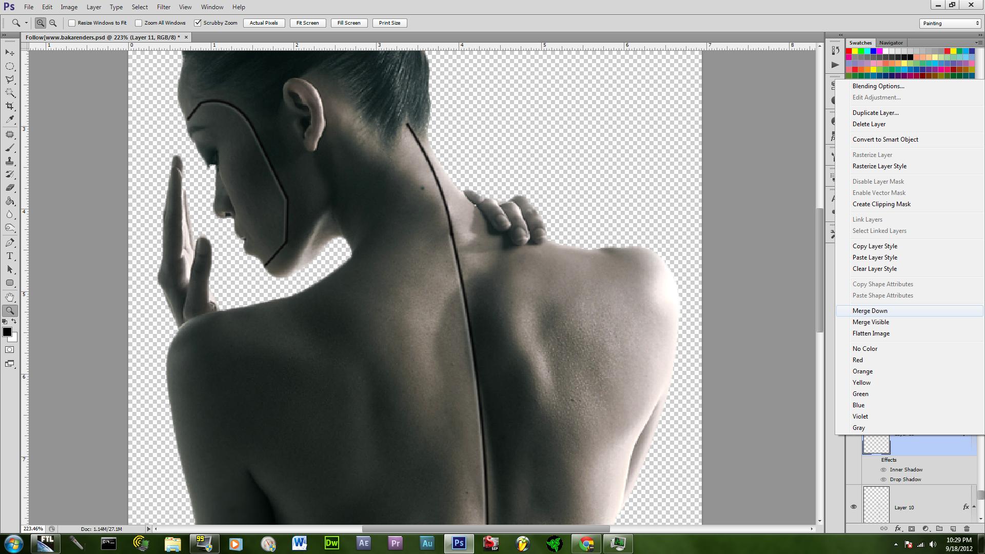Select the Paint Bucket tool
This screenshot has height=554, width=985.
pos(10,201)
